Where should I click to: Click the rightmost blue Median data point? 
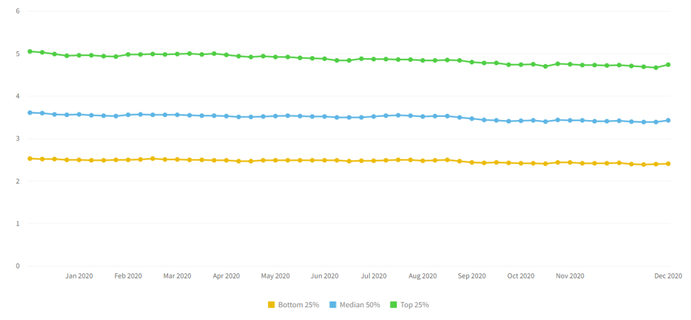click(x=668, y=120)
